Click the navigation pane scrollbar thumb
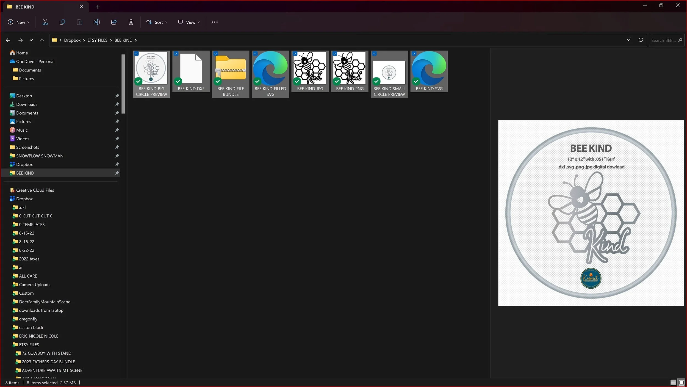The height and width of the screenshot is (387, 687). (123, 84)
